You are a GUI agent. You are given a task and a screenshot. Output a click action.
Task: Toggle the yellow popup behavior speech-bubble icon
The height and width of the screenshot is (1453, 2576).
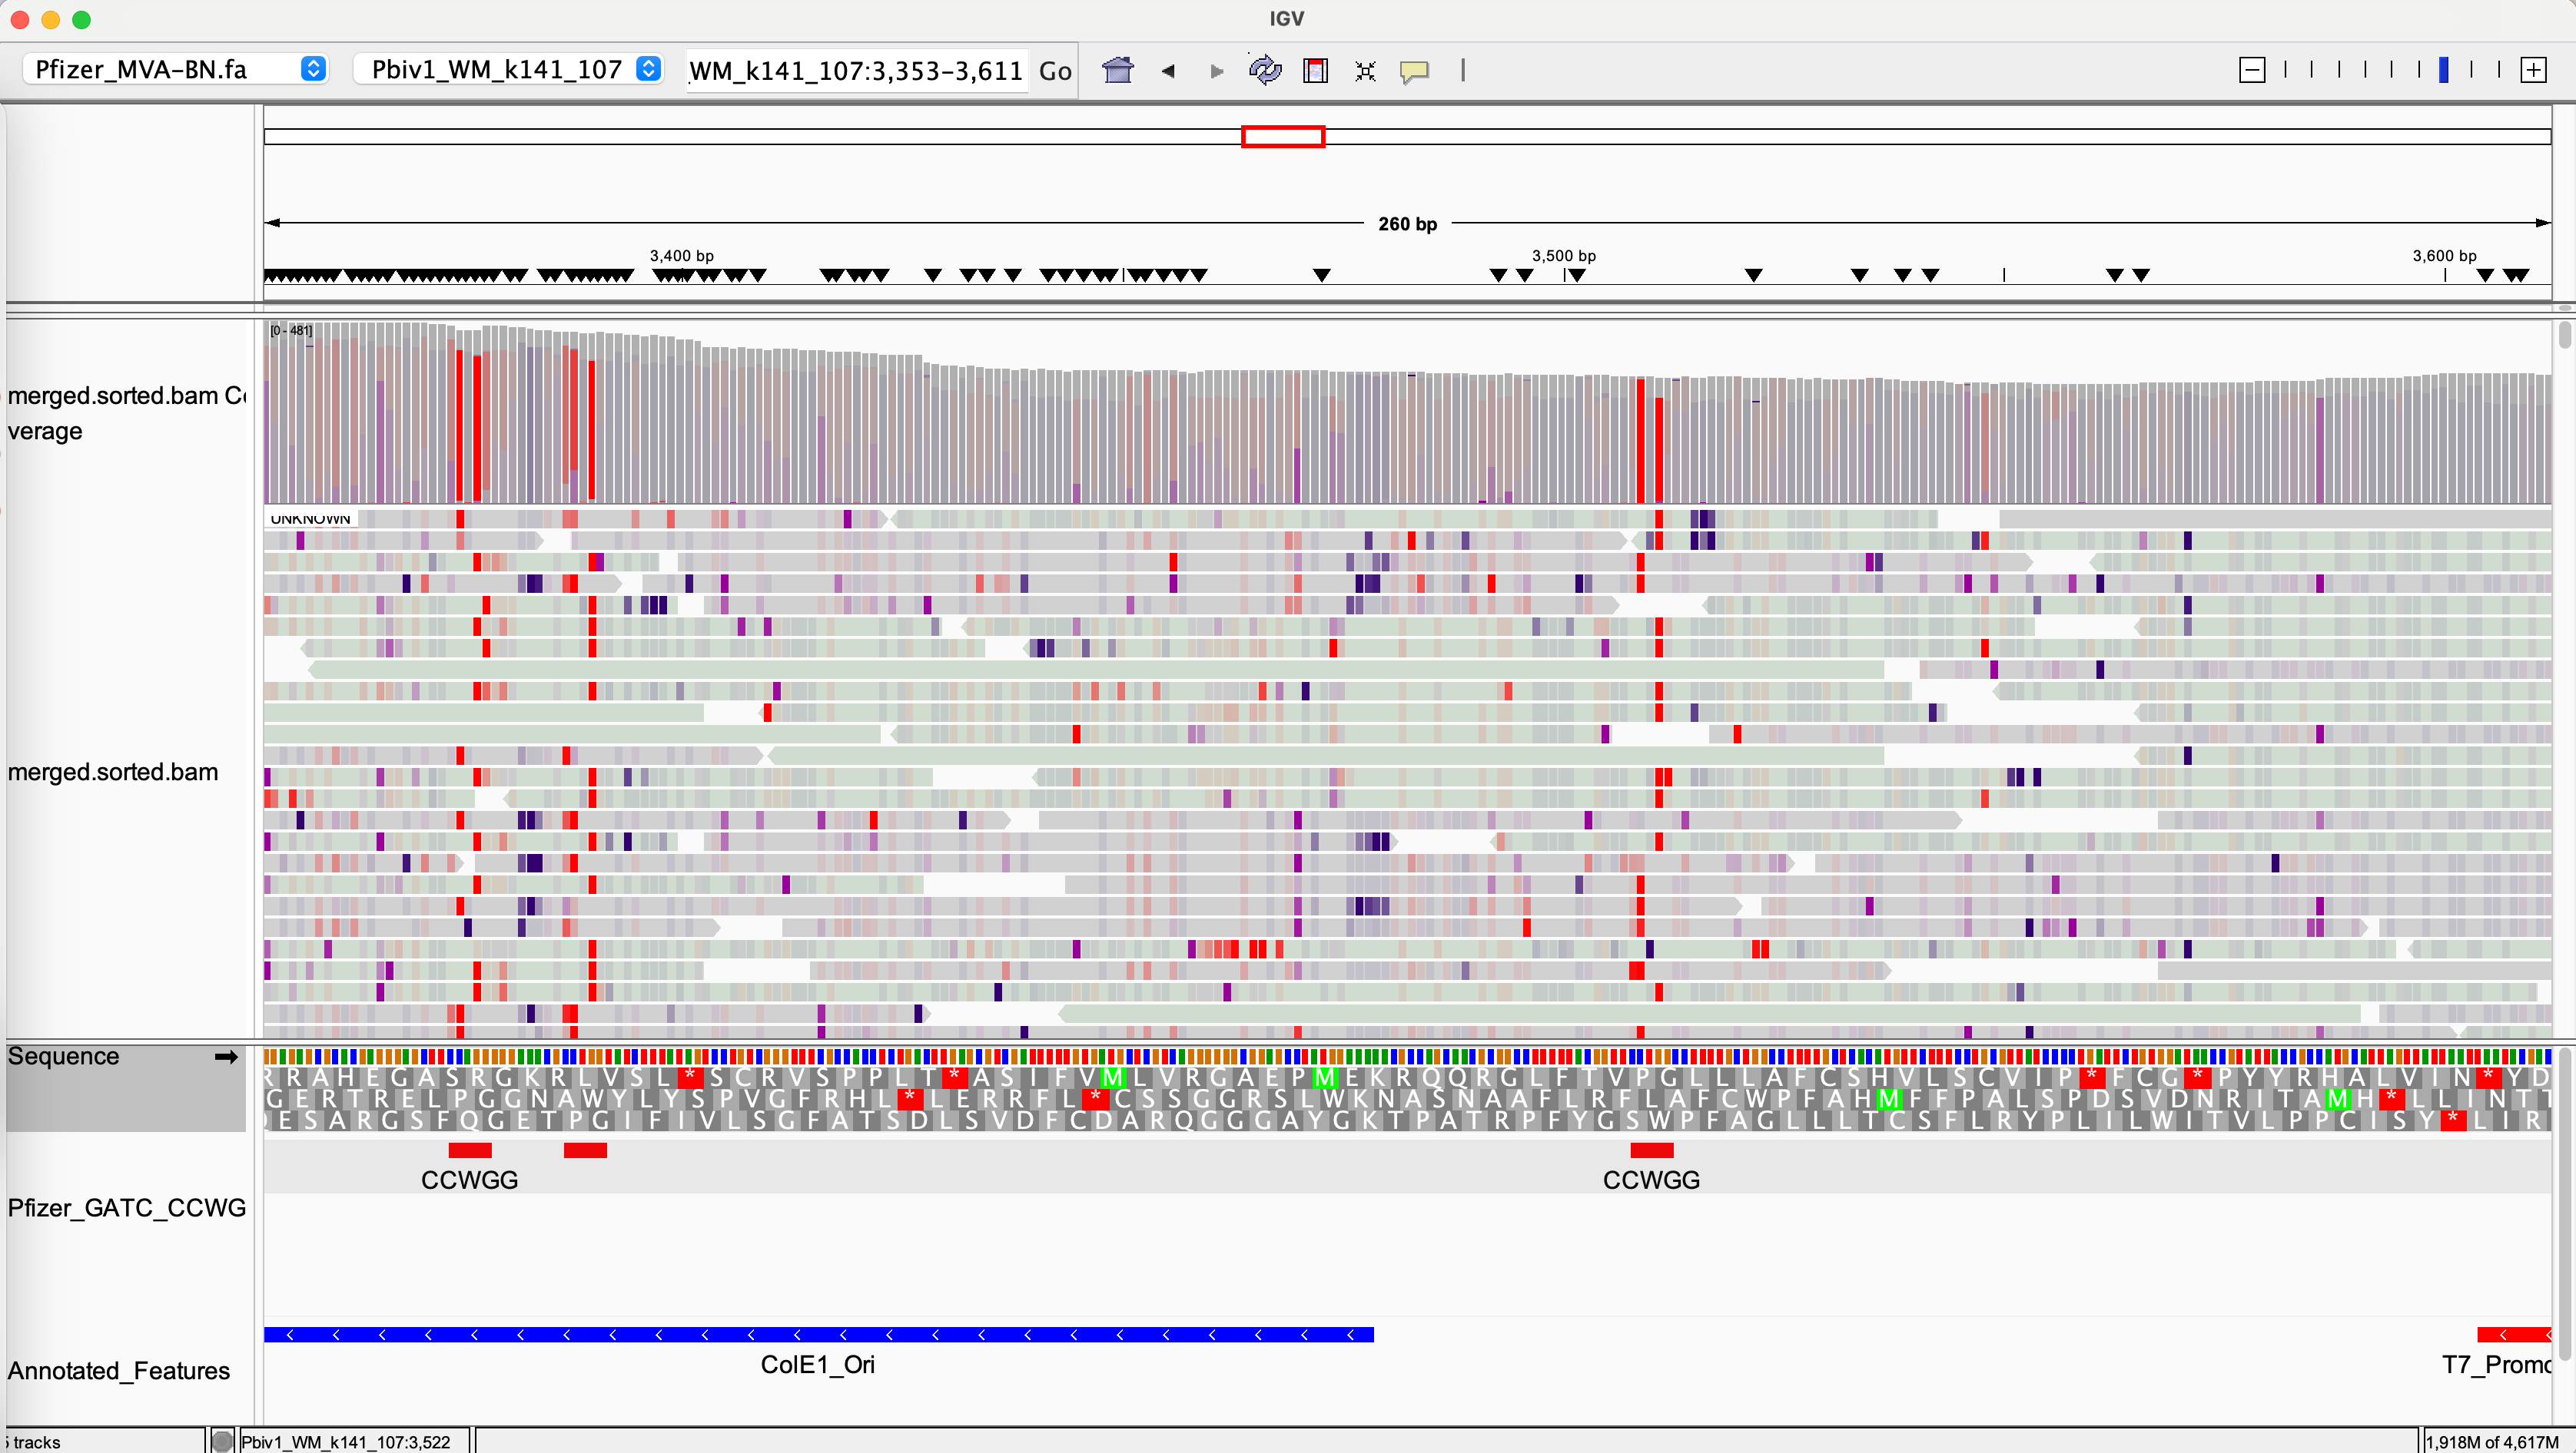pos(1414,71)
